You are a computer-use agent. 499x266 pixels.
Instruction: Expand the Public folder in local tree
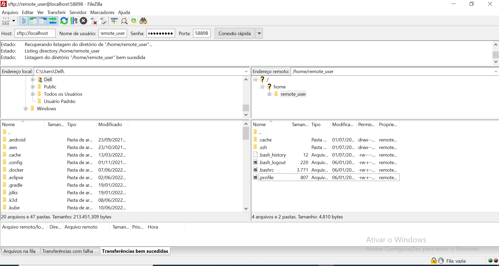pos(33,87)
